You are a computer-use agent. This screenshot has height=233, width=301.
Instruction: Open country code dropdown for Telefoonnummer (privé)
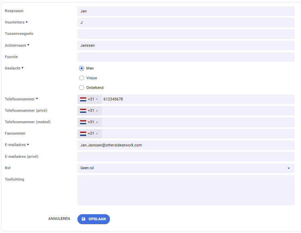click(89, 111)
